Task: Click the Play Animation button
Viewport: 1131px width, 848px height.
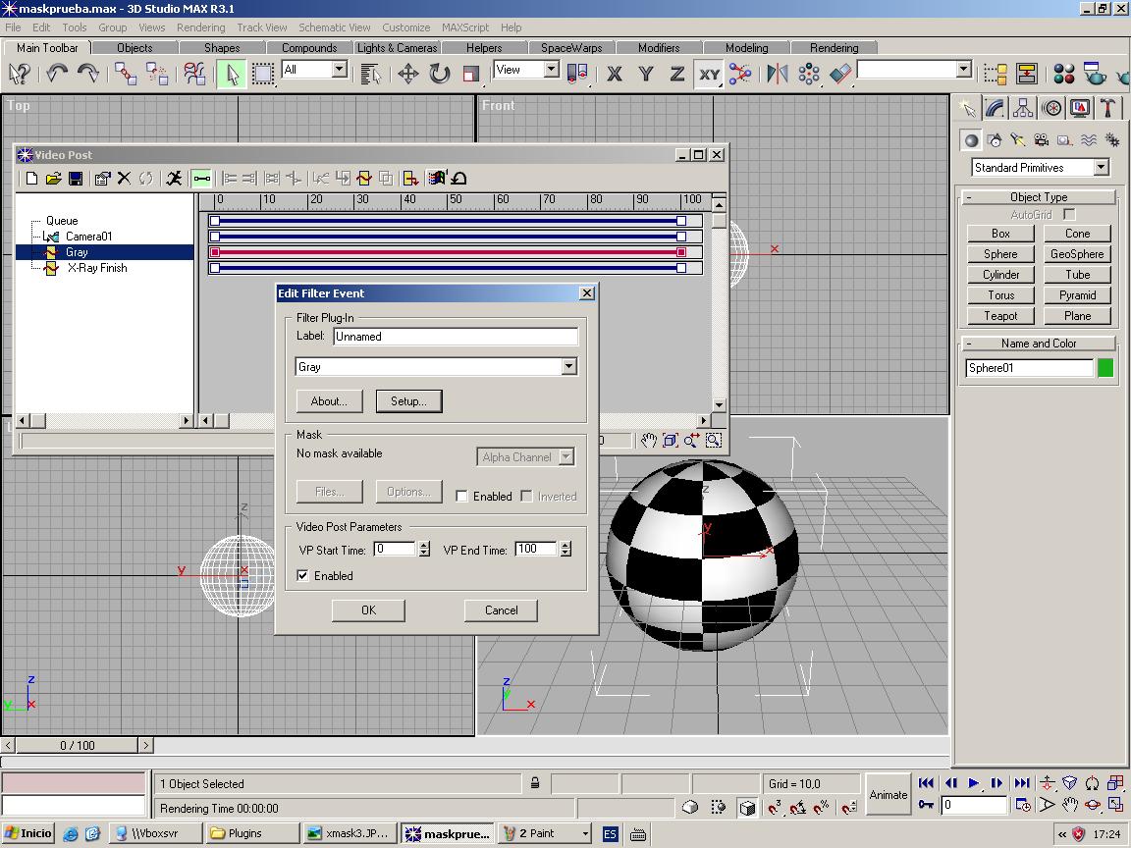Action: [x=974, y=782]
